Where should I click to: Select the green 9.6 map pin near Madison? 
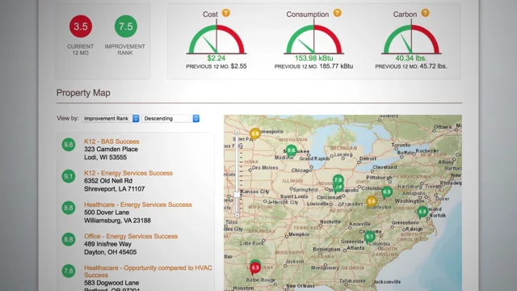pos(291,151)
